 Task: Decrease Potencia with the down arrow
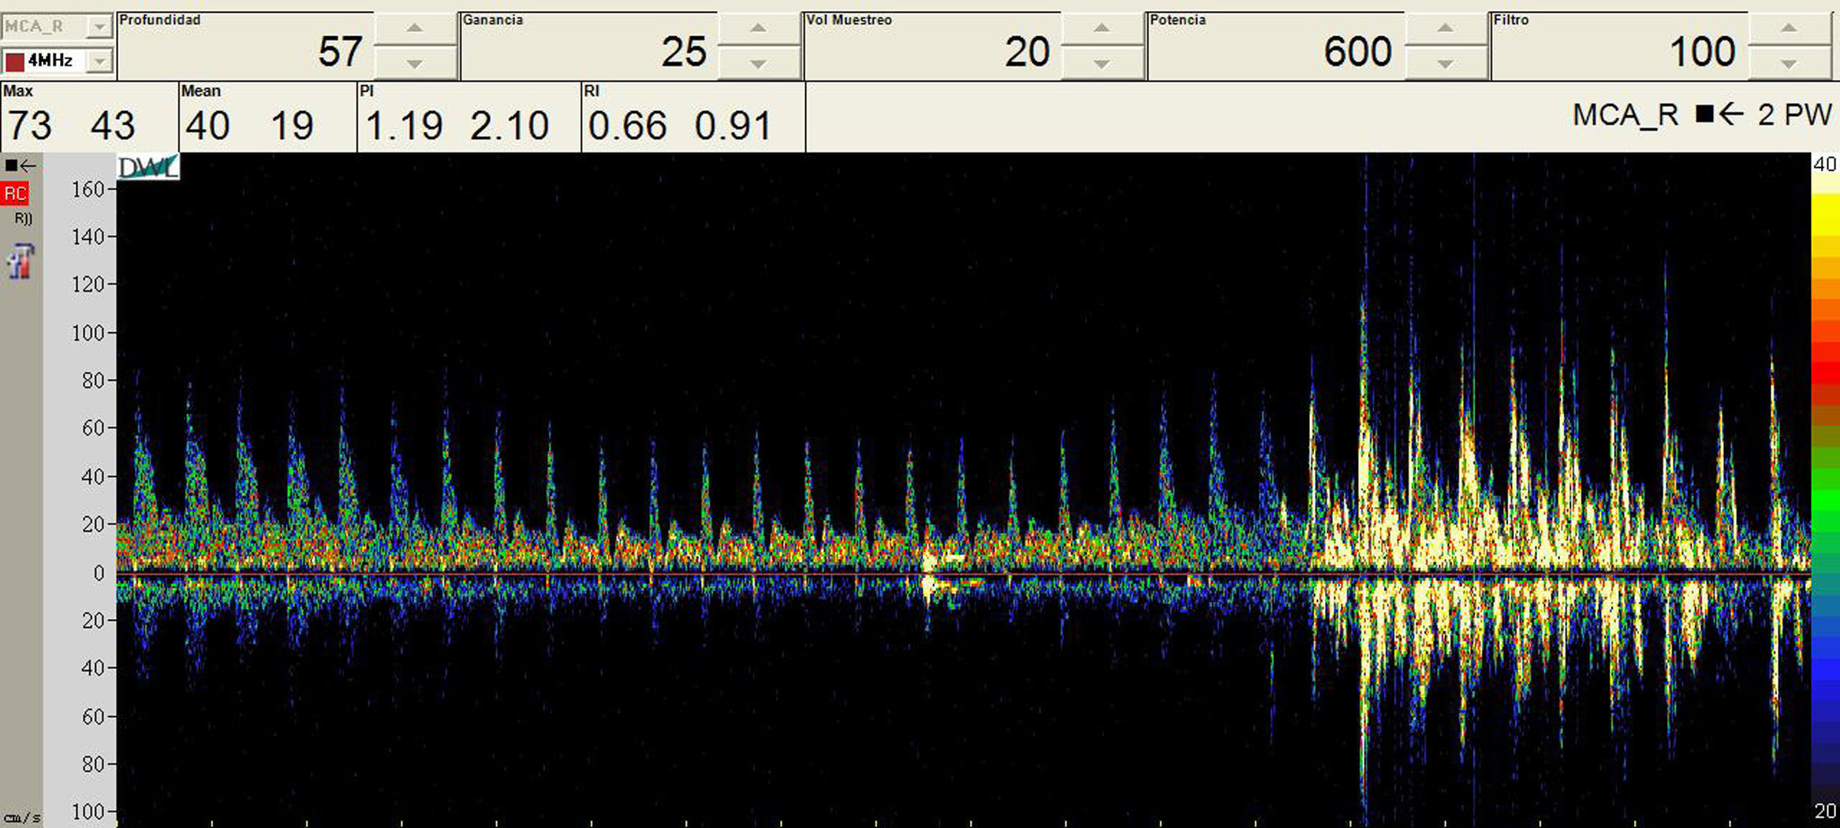1445,63
